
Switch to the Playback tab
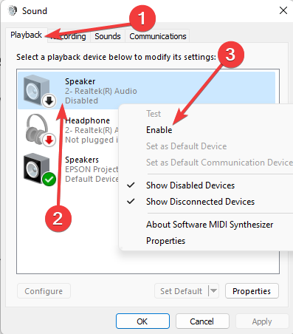click(27, 35)
